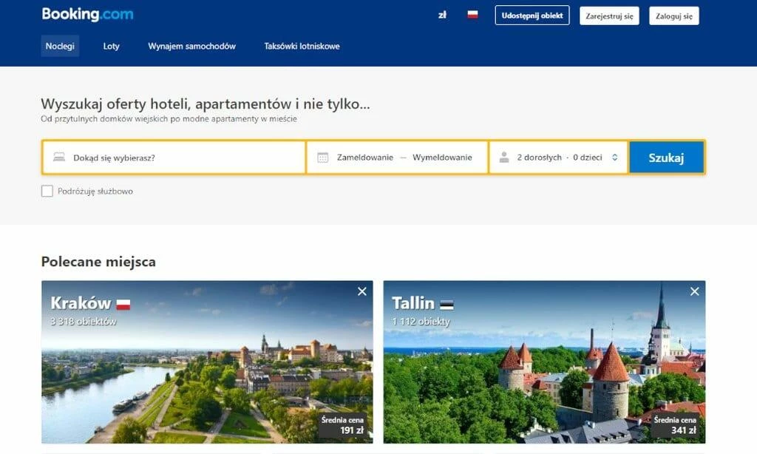Click the Zaloguj się button

click(x=674, y=16)
